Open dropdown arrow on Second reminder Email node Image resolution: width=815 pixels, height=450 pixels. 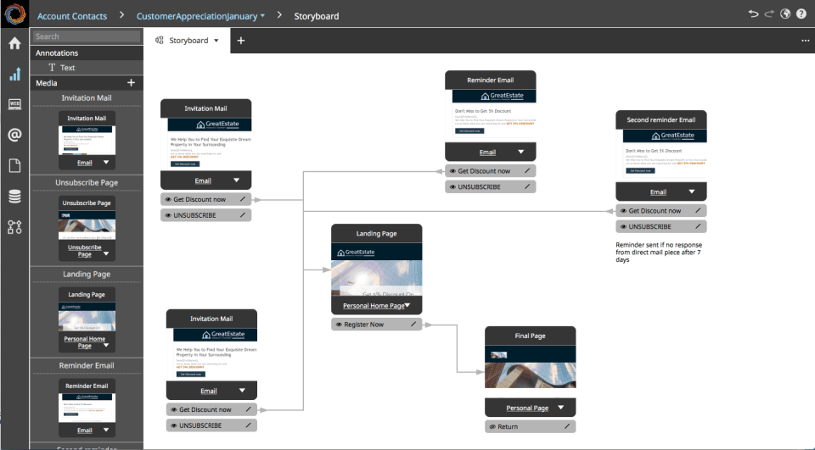(688, 192)
